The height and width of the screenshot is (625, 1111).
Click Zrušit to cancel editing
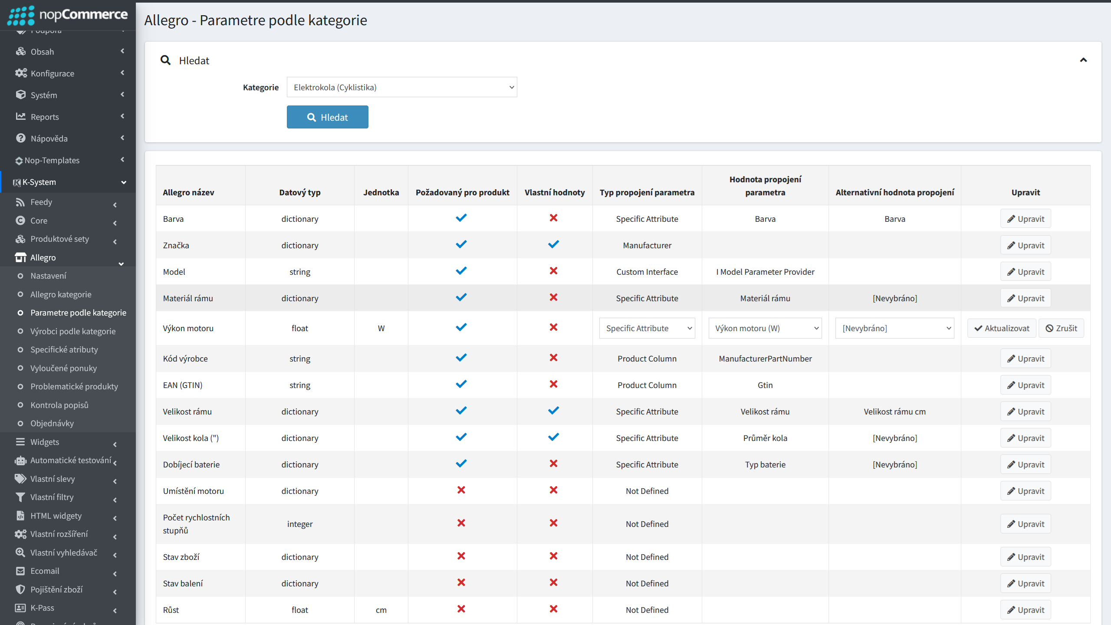click(x=1061, y=328)
